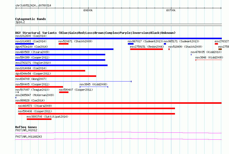The image size is (229, 154).
Task: Click the Cytogenetic Bands track title
Action: [x=31, y=19]
